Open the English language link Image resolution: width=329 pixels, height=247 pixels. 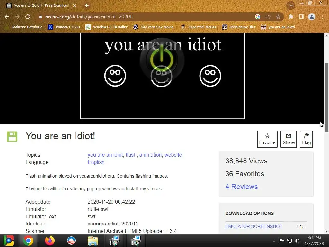click(x=96, y=162)
